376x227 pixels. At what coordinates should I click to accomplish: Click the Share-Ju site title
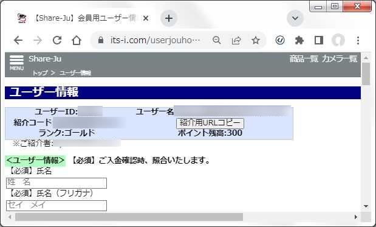[x=45, y=59]
